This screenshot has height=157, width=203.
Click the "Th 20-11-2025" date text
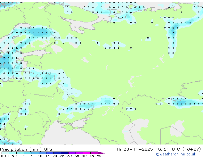coord(134,149)
